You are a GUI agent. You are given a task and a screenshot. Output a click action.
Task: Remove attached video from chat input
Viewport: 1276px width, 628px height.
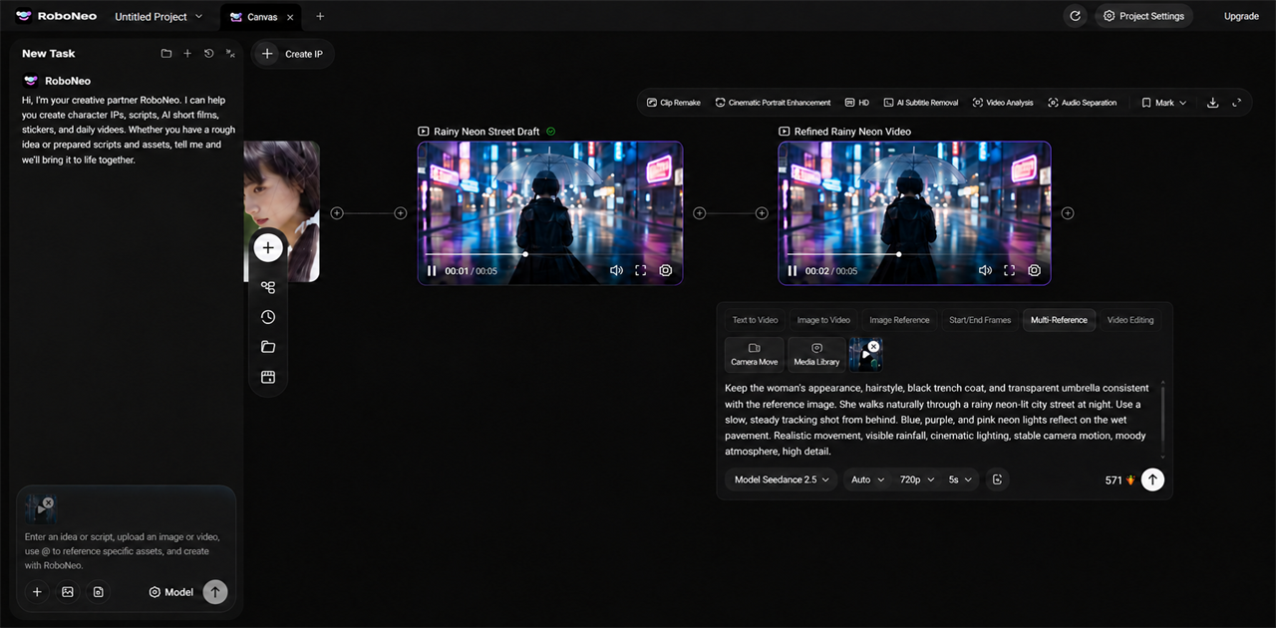(48, 502)
